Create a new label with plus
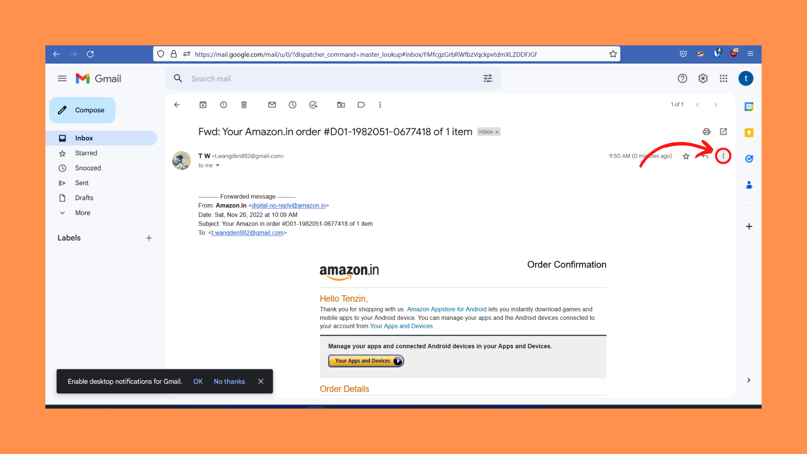807x454 pixels. [x=149, y=238]
